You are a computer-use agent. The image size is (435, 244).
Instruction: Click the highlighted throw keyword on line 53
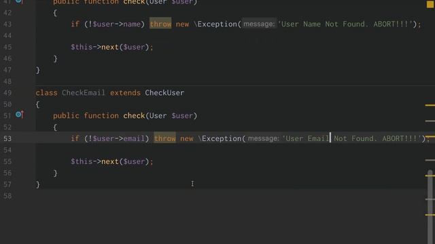tap(164, 138)
